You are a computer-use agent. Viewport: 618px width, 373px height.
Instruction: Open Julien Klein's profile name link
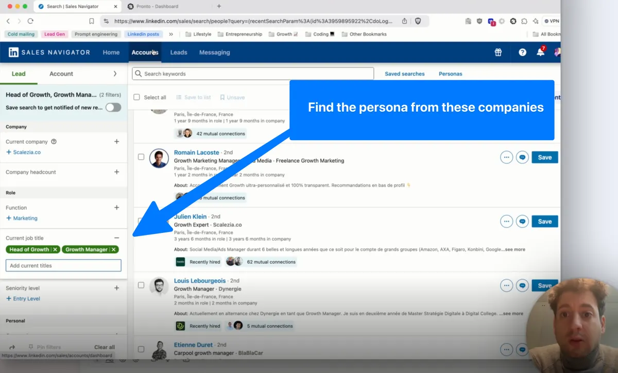[x=190, y=217]
